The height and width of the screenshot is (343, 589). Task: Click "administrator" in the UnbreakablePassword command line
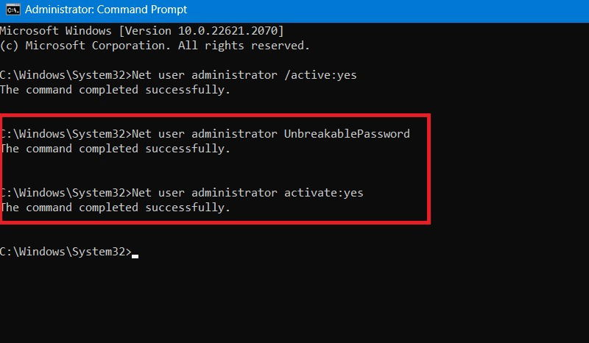(234, 134)
